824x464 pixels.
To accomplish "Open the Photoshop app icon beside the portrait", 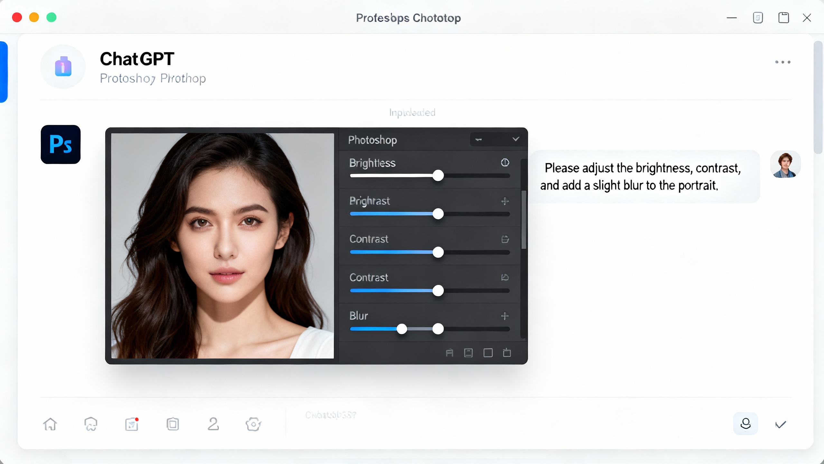I will [x=60, y=144].
